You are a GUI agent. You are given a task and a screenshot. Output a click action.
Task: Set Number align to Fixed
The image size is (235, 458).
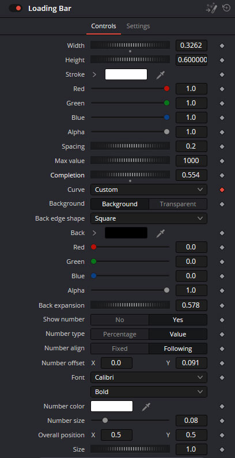click(x=120, y=349)
